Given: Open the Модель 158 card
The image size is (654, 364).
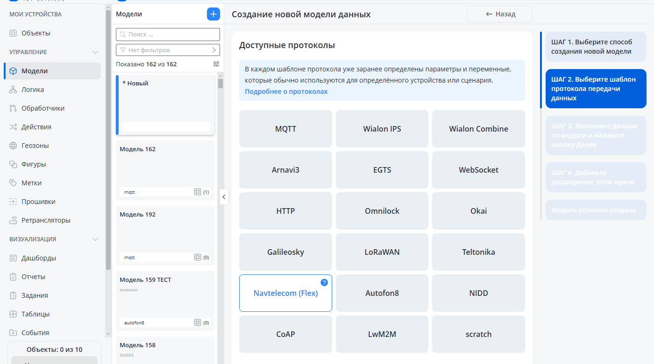Looking at the screenshot, I should coord(165,350).
